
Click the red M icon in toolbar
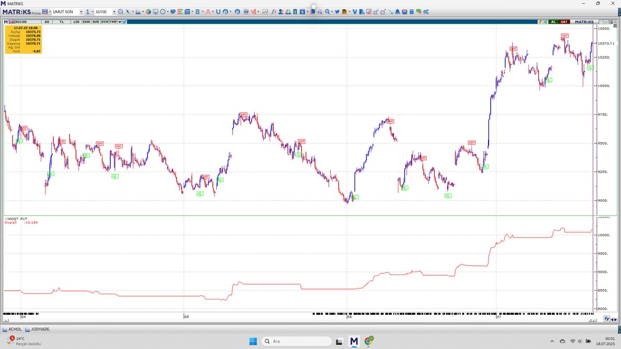(x=254, y=11)
